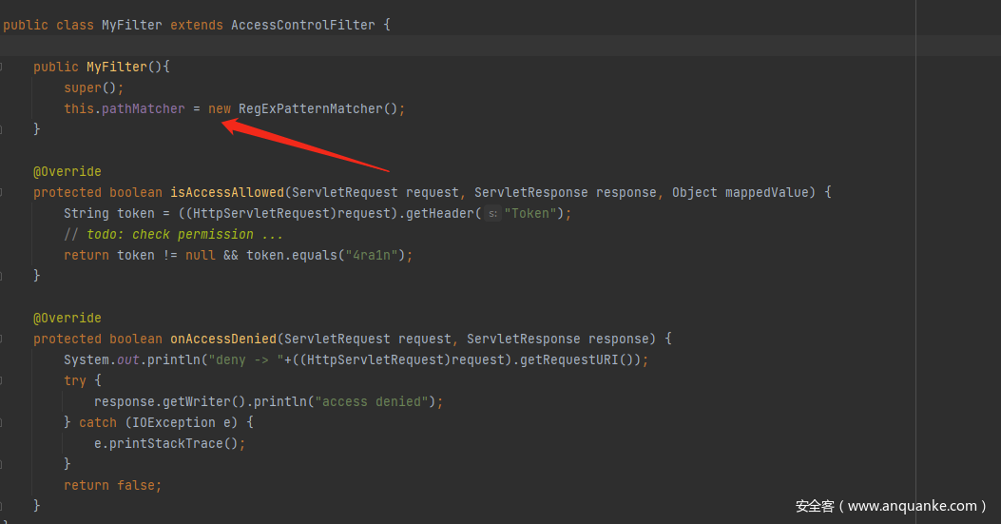Click the return false statement
Screen dimensions: 1001x524
click(112, 485)
